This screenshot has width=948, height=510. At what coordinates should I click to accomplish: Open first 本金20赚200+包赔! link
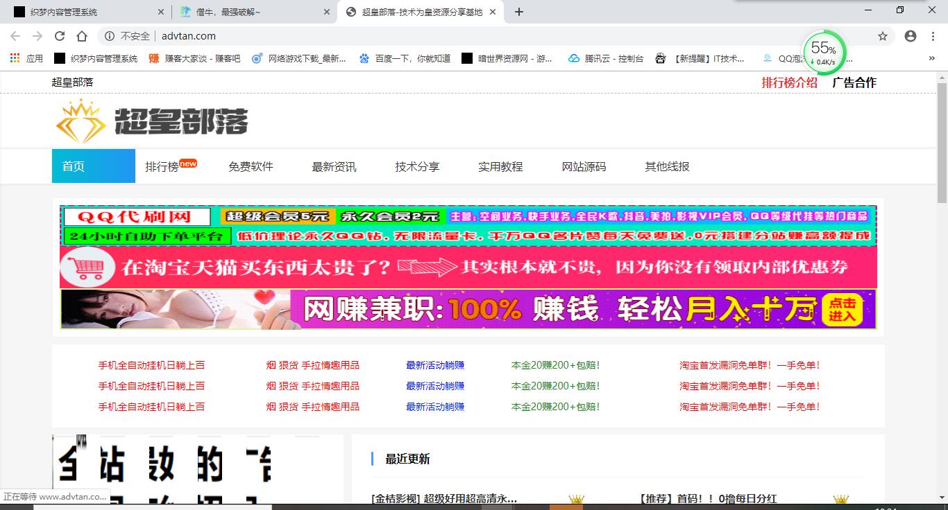555,365
